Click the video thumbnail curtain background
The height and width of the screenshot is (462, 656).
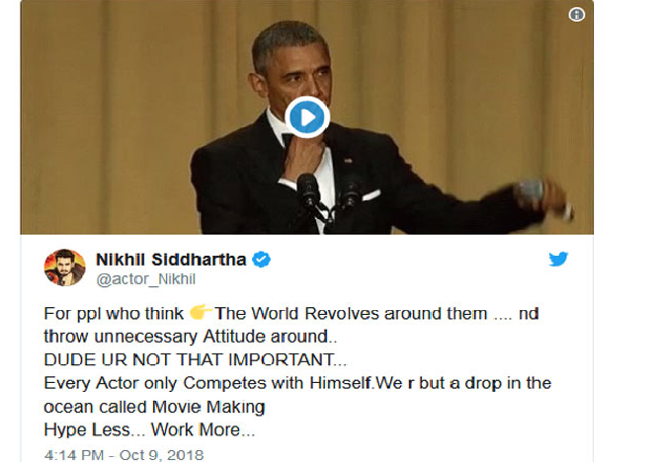pos(105,117)
